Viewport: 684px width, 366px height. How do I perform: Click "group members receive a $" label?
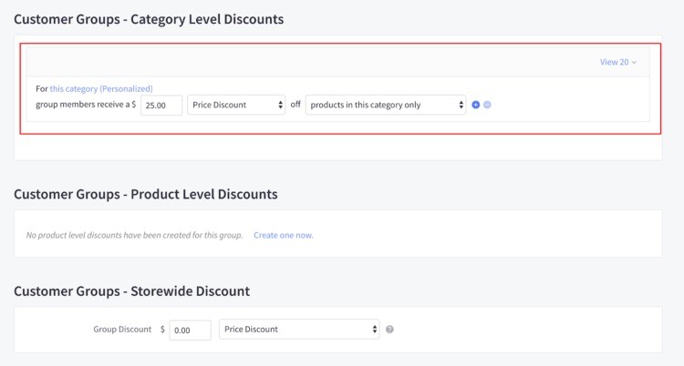85,105
